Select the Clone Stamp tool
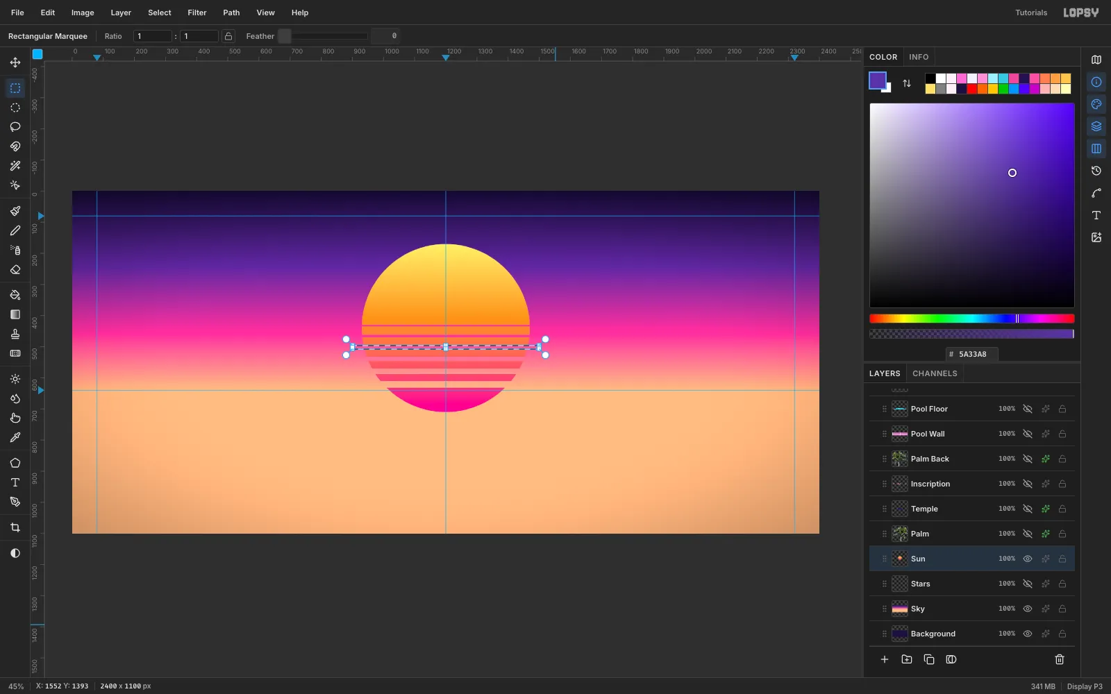The height and width of the screenshot is (694, 1111). coord(15,334)
